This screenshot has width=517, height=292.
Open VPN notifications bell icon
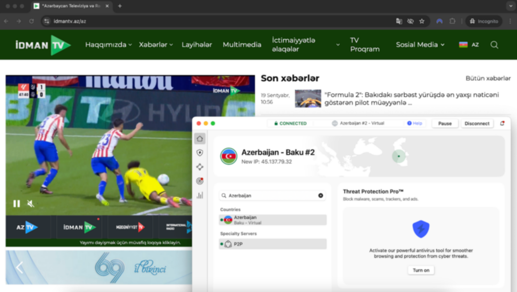(x=502, y=124)
